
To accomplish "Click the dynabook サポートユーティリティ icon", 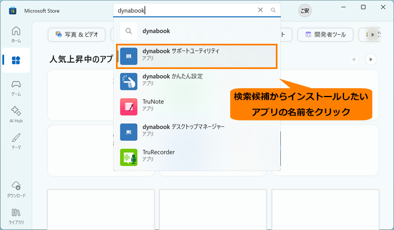I will [x=129, y=56].
